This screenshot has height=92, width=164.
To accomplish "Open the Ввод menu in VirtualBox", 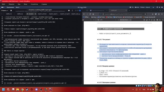I will pos(25,4).
